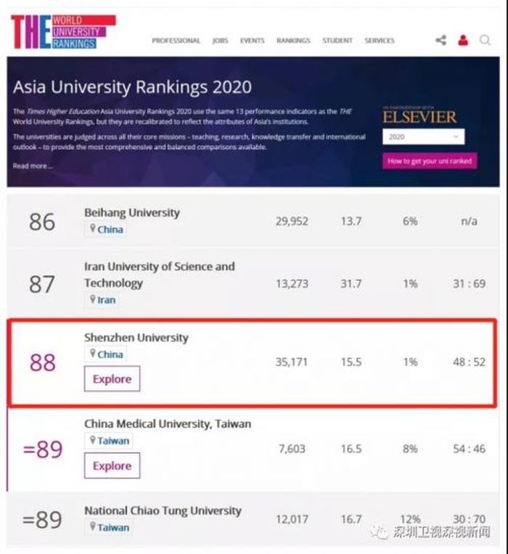Click the Taiwan location under China Medical

tap(113, 441)
